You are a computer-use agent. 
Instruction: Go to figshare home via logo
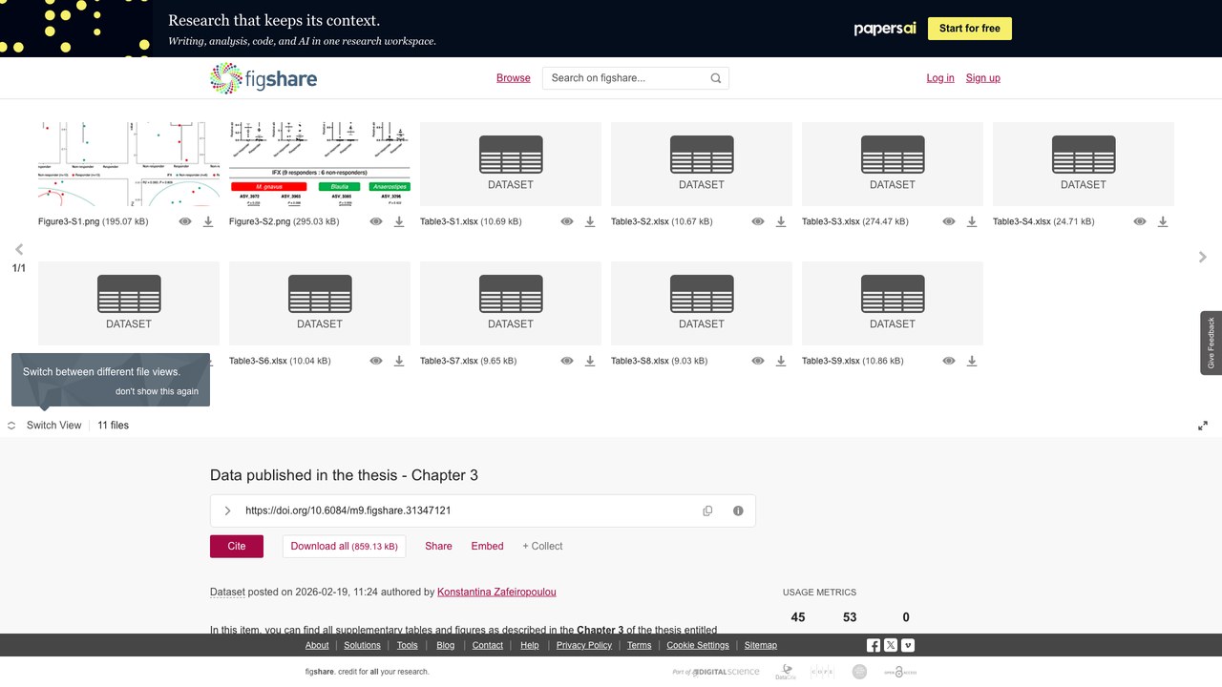(263, 78)
